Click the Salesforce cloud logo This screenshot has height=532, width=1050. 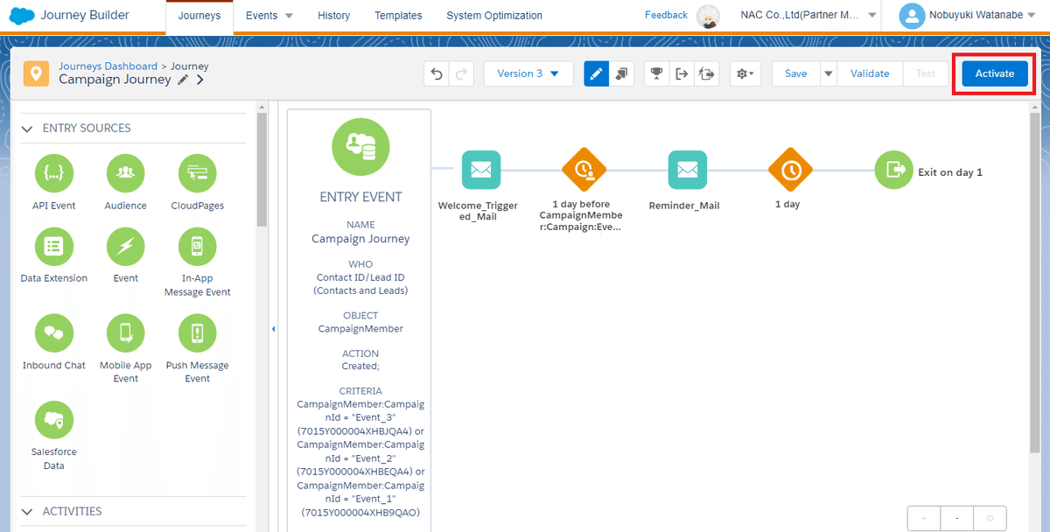coord(22,15)
